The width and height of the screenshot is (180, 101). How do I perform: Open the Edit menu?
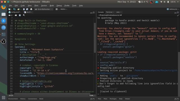coord(16,6)
